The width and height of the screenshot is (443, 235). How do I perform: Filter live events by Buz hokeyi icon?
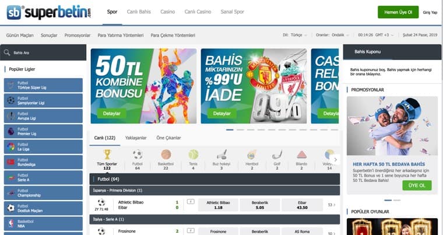point(221,155)
